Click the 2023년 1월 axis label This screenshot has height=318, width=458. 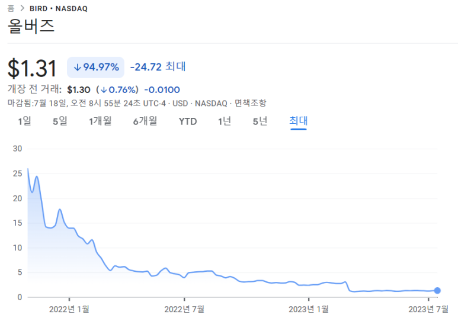[x=309, y=309]
